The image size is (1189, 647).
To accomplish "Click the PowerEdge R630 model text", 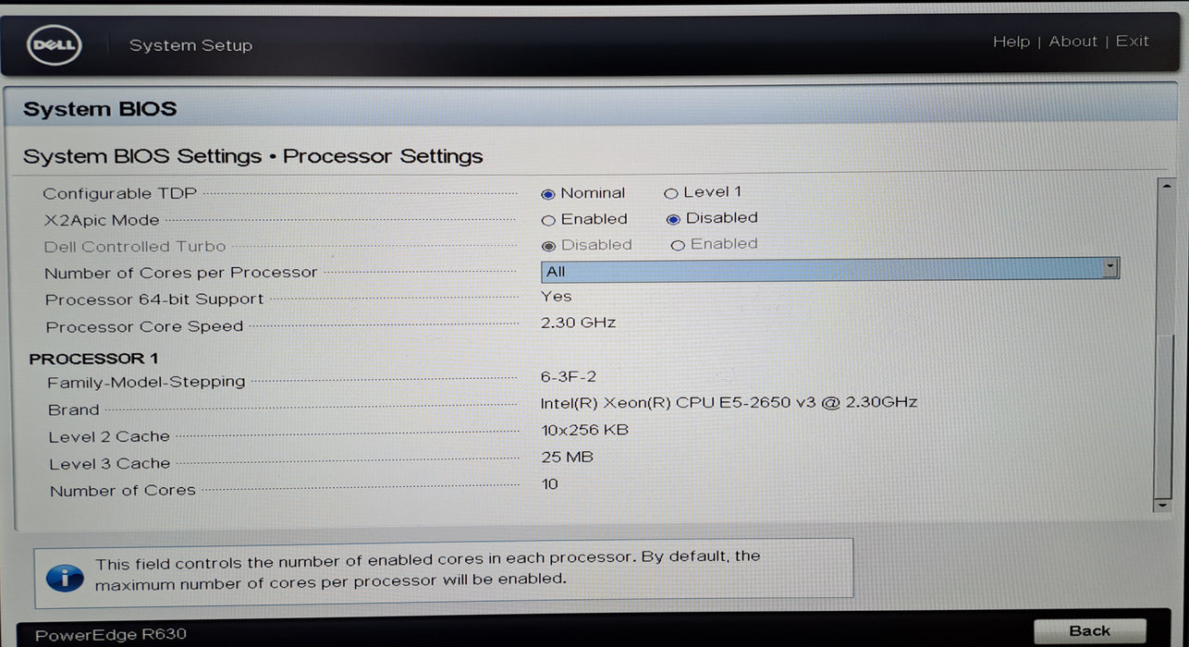I will pyautogui.click(x=111, y=634).
